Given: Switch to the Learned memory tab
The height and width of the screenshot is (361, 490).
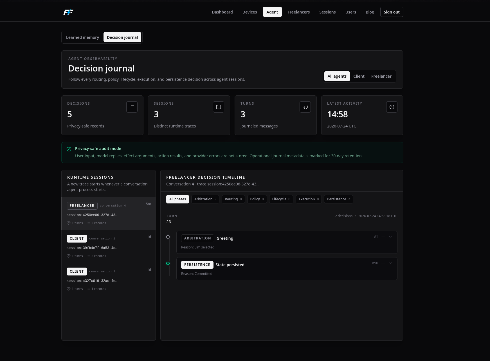Looking at the screenshot, I should point(82,37).
